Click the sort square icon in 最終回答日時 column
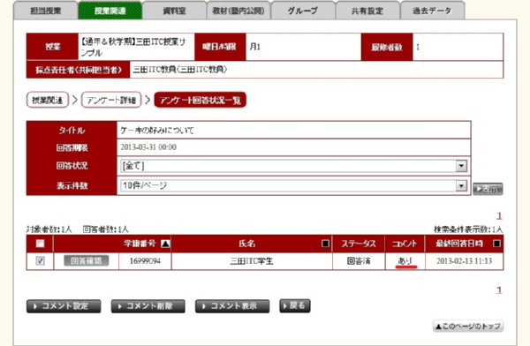The image size is (530, 346). coord(496,244)
